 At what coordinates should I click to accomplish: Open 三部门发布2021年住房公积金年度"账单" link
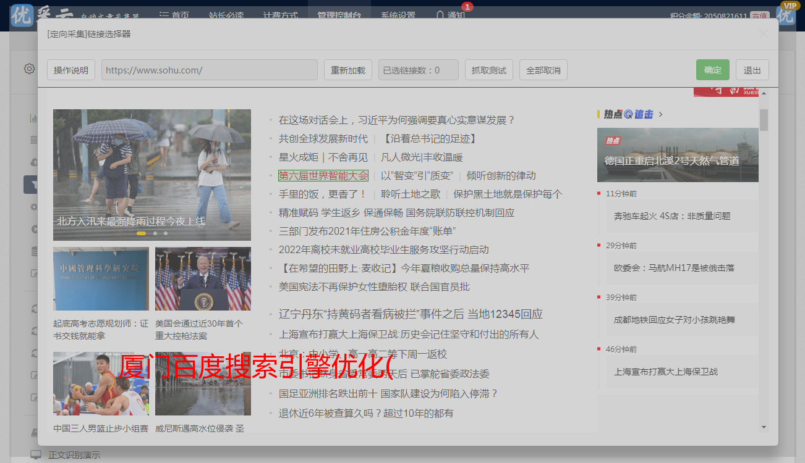(367, 231)
